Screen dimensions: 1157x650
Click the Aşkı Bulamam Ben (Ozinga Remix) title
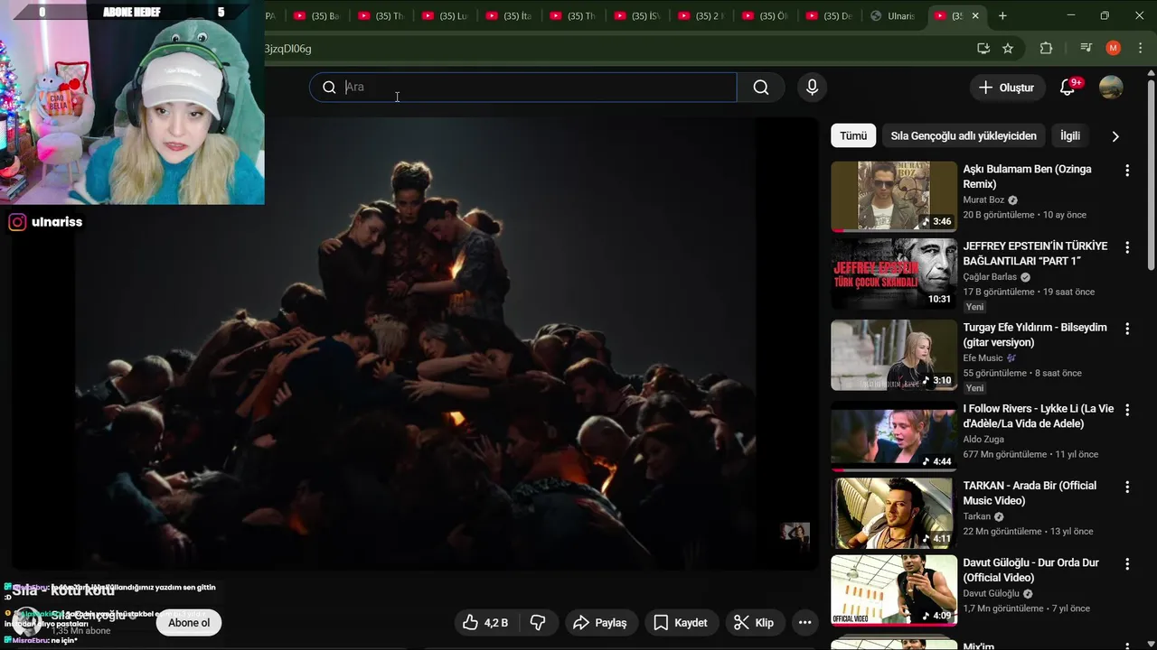click(x=1027, y=176)
